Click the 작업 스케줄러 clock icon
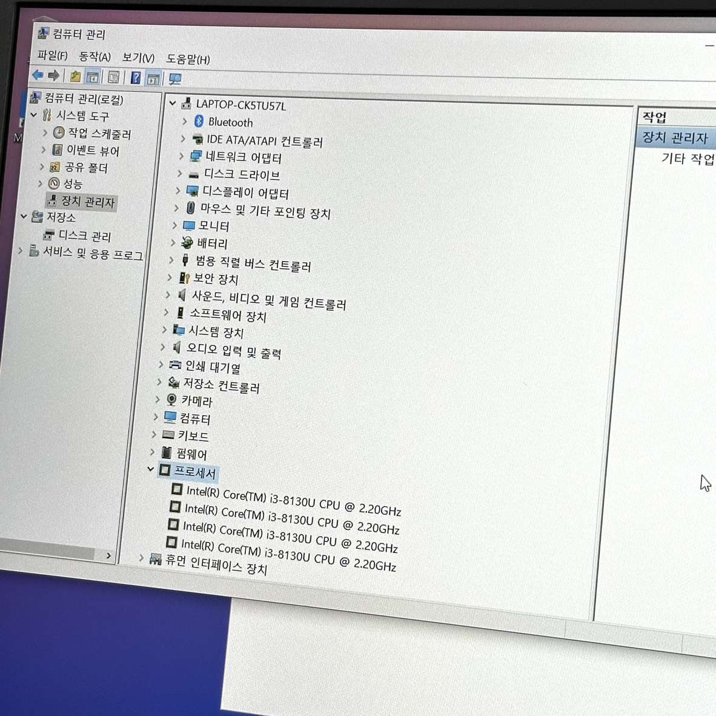Viewport: 716px width, 716px height. [59, 133]
